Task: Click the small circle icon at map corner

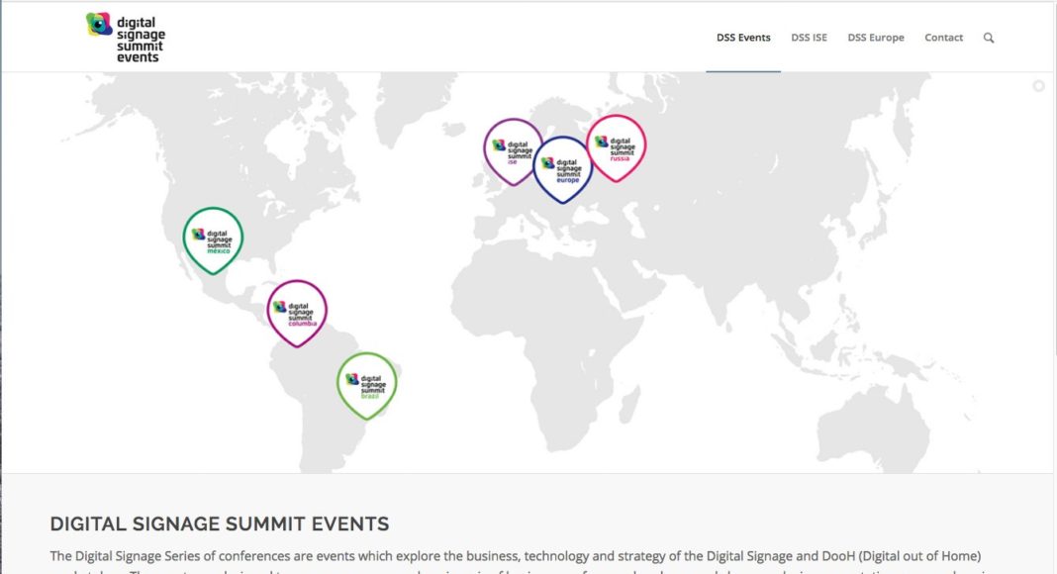Action: pos(1039,85)
